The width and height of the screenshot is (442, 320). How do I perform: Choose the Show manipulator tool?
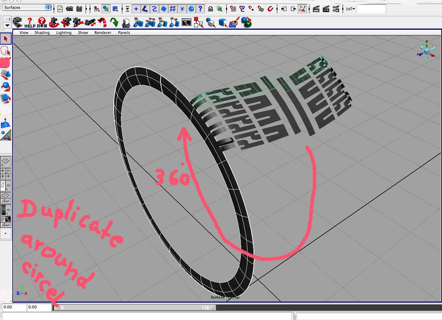6,135
